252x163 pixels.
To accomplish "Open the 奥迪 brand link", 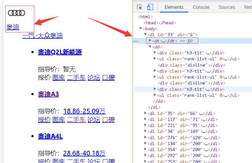I will click(13, 27).
